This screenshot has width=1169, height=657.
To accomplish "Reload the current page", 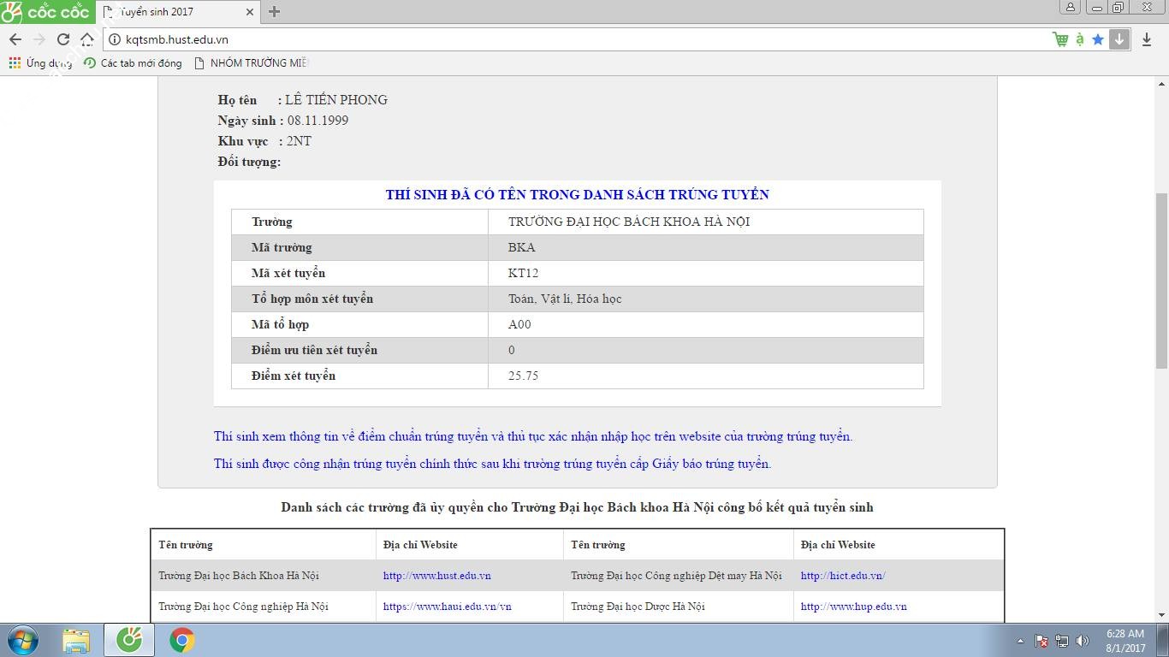I will pyautogui.click(x=62, y=39).
